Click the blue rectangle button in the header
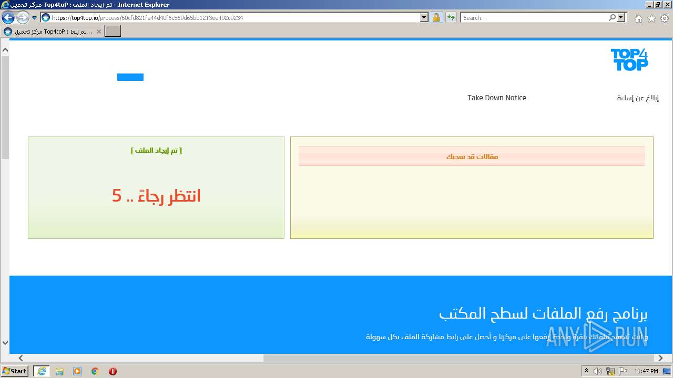This screenshot has width=673, height=378. coord(130,77)
